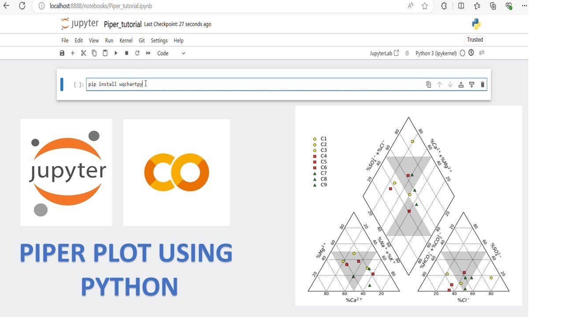Click the empty cell execution prompt
This screenshot has height=317, width=564.
(x=78, y=85)
